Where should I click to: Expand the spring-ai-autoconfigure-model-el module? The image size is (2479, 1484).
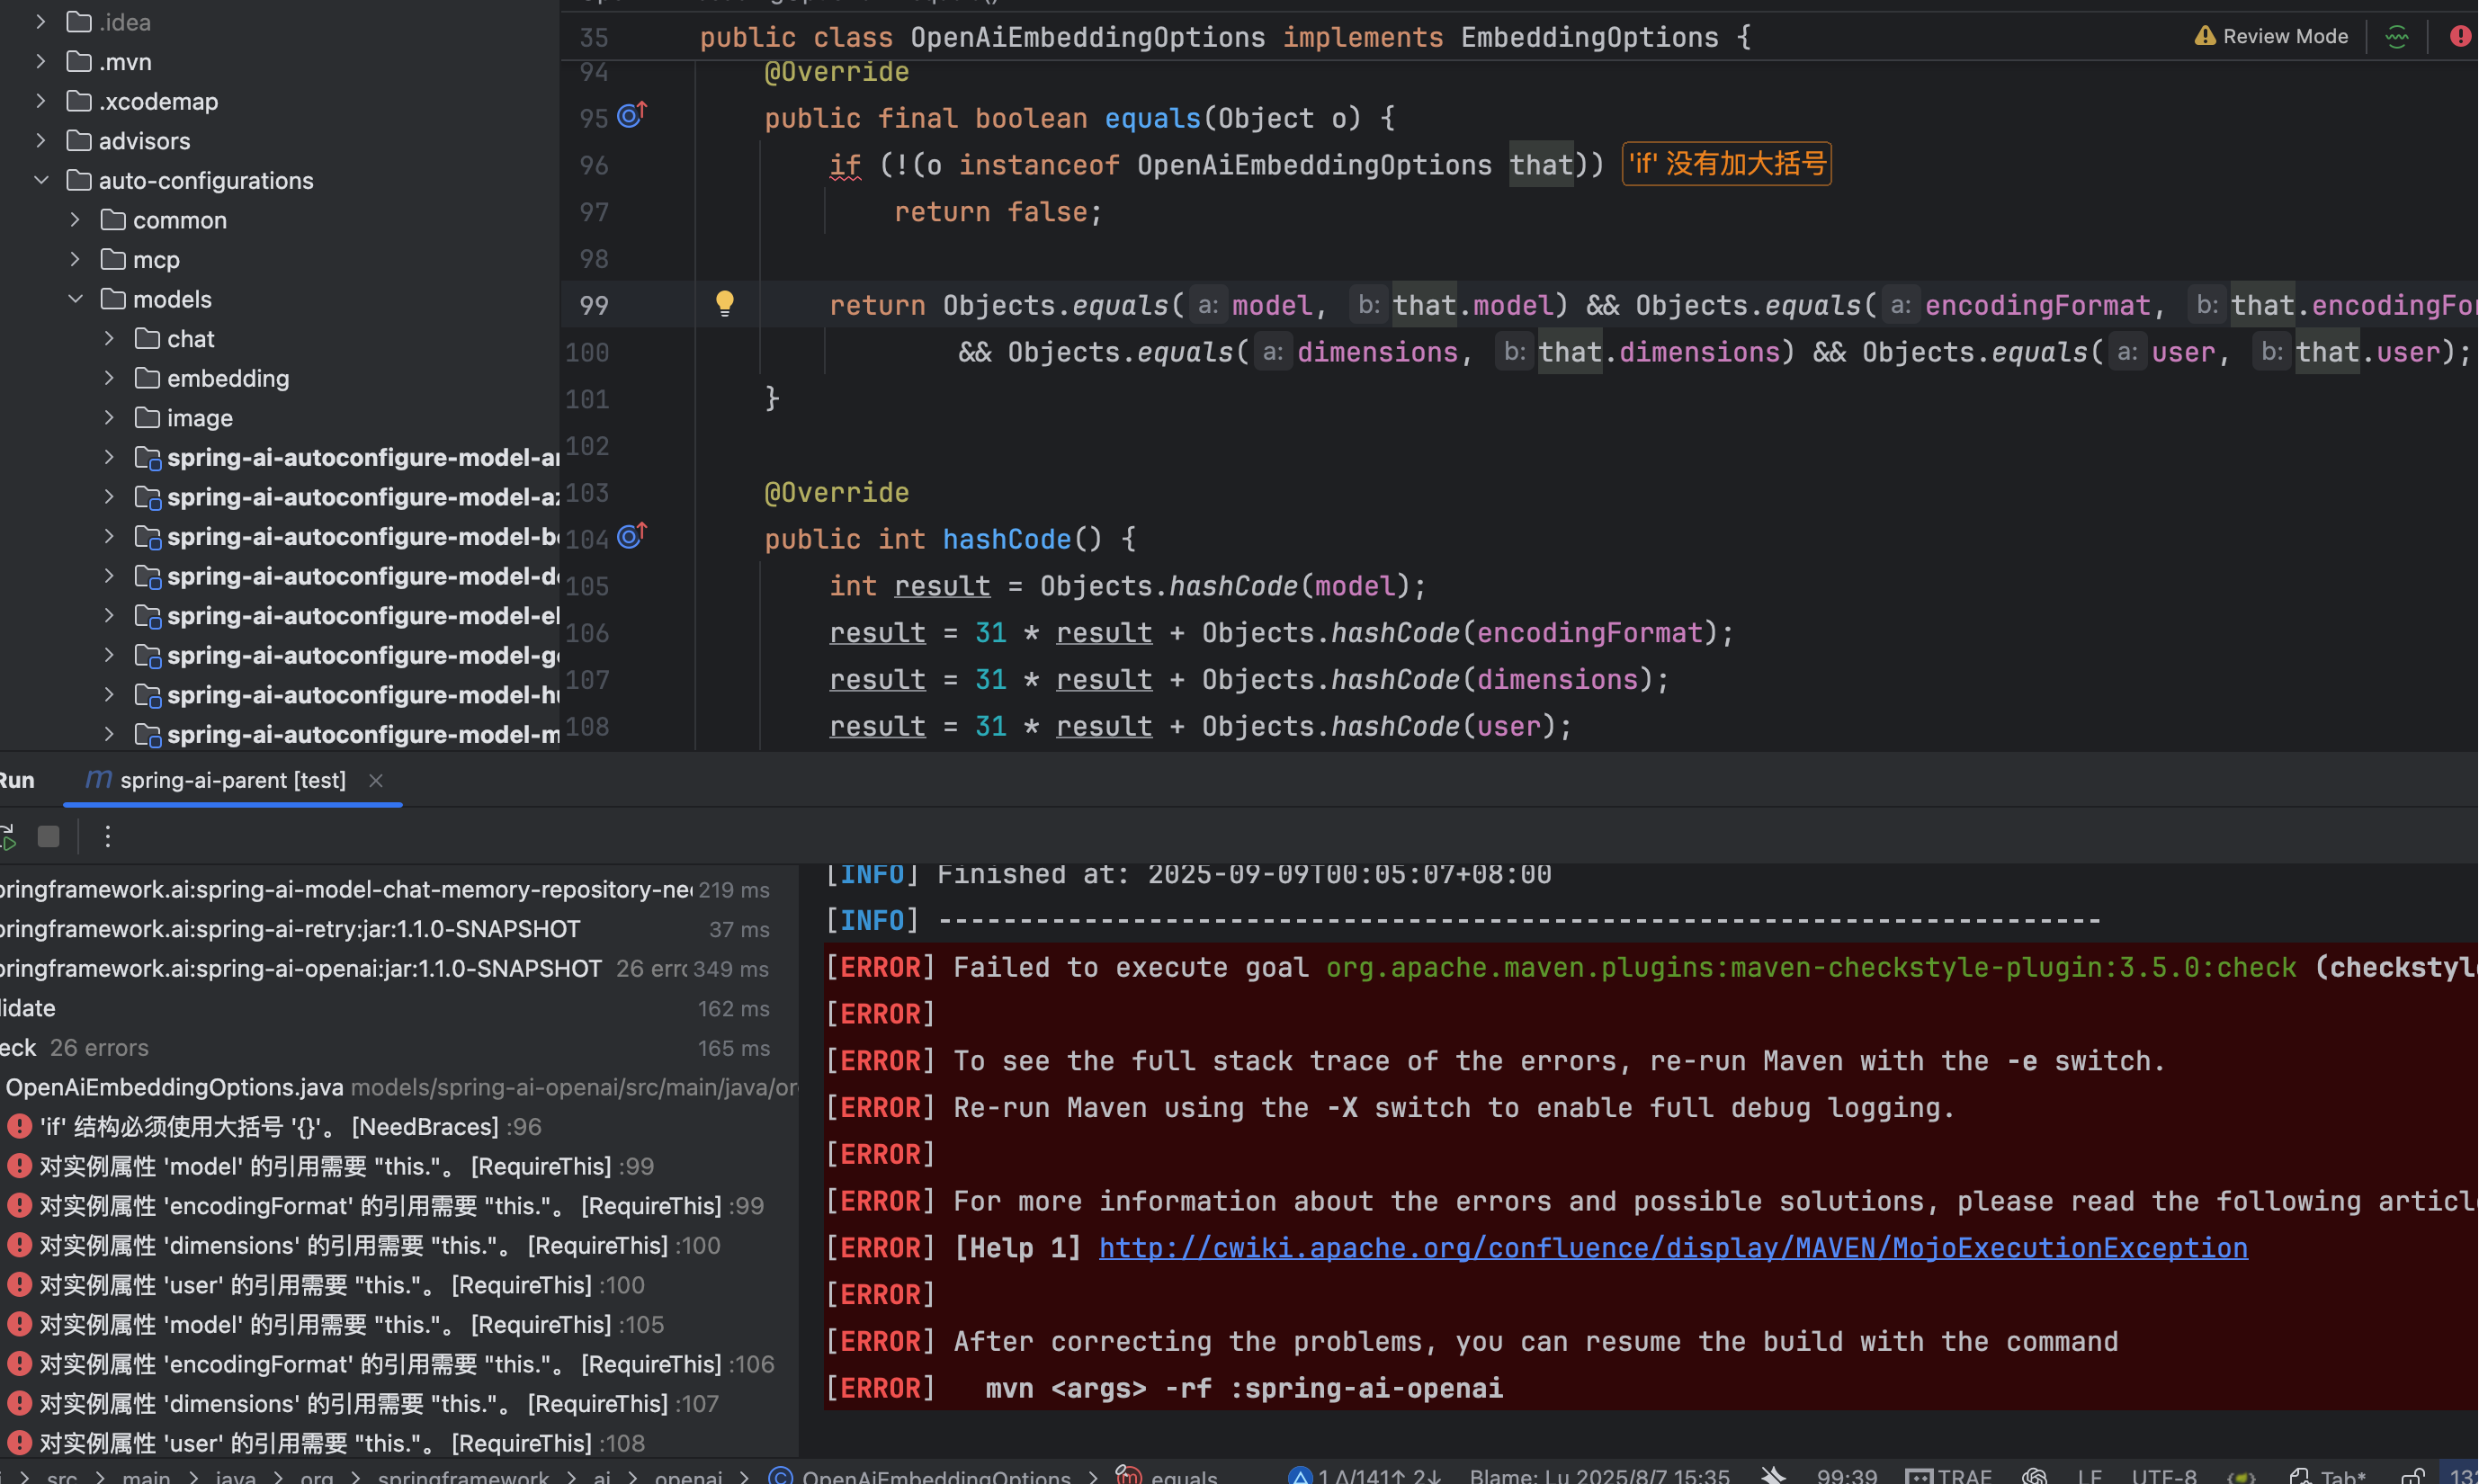[109, 616]
